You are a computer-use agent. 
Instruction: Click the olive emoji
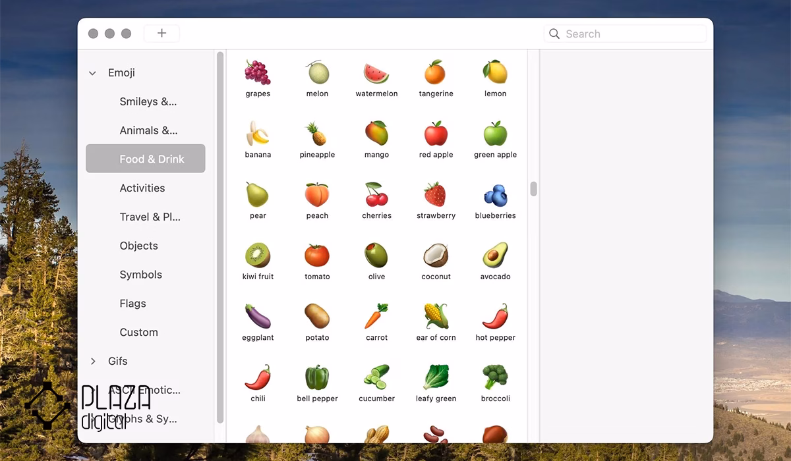click(376, 256)
